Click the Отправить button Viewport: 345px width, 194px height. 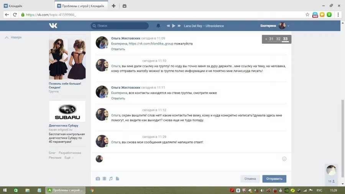click(274, 179)
